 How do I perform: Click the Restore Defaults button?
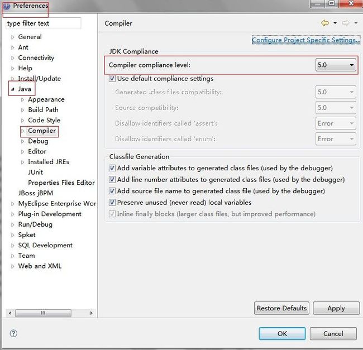tap(281, 308)
